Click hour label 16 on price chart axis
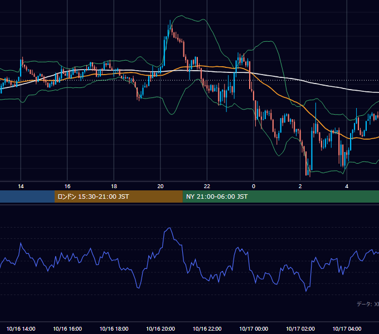Viewport: 379px width, 334px height. tap(67, 186)
